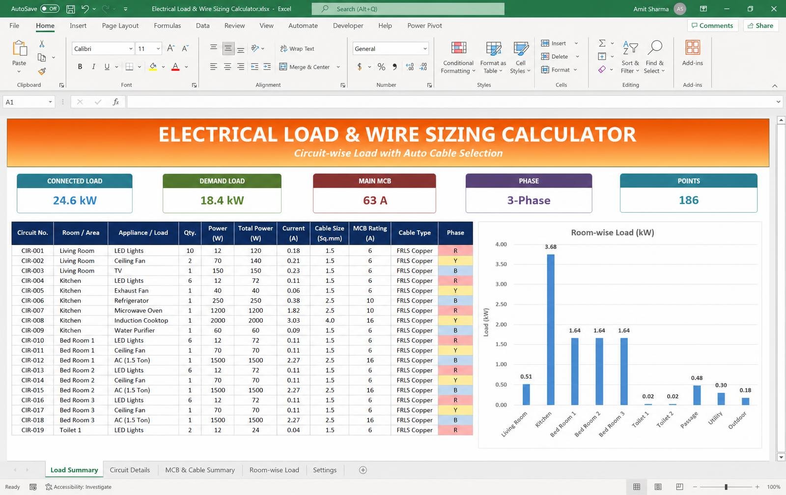
Task: Click the Delete cells button
Action: (555, 56)
